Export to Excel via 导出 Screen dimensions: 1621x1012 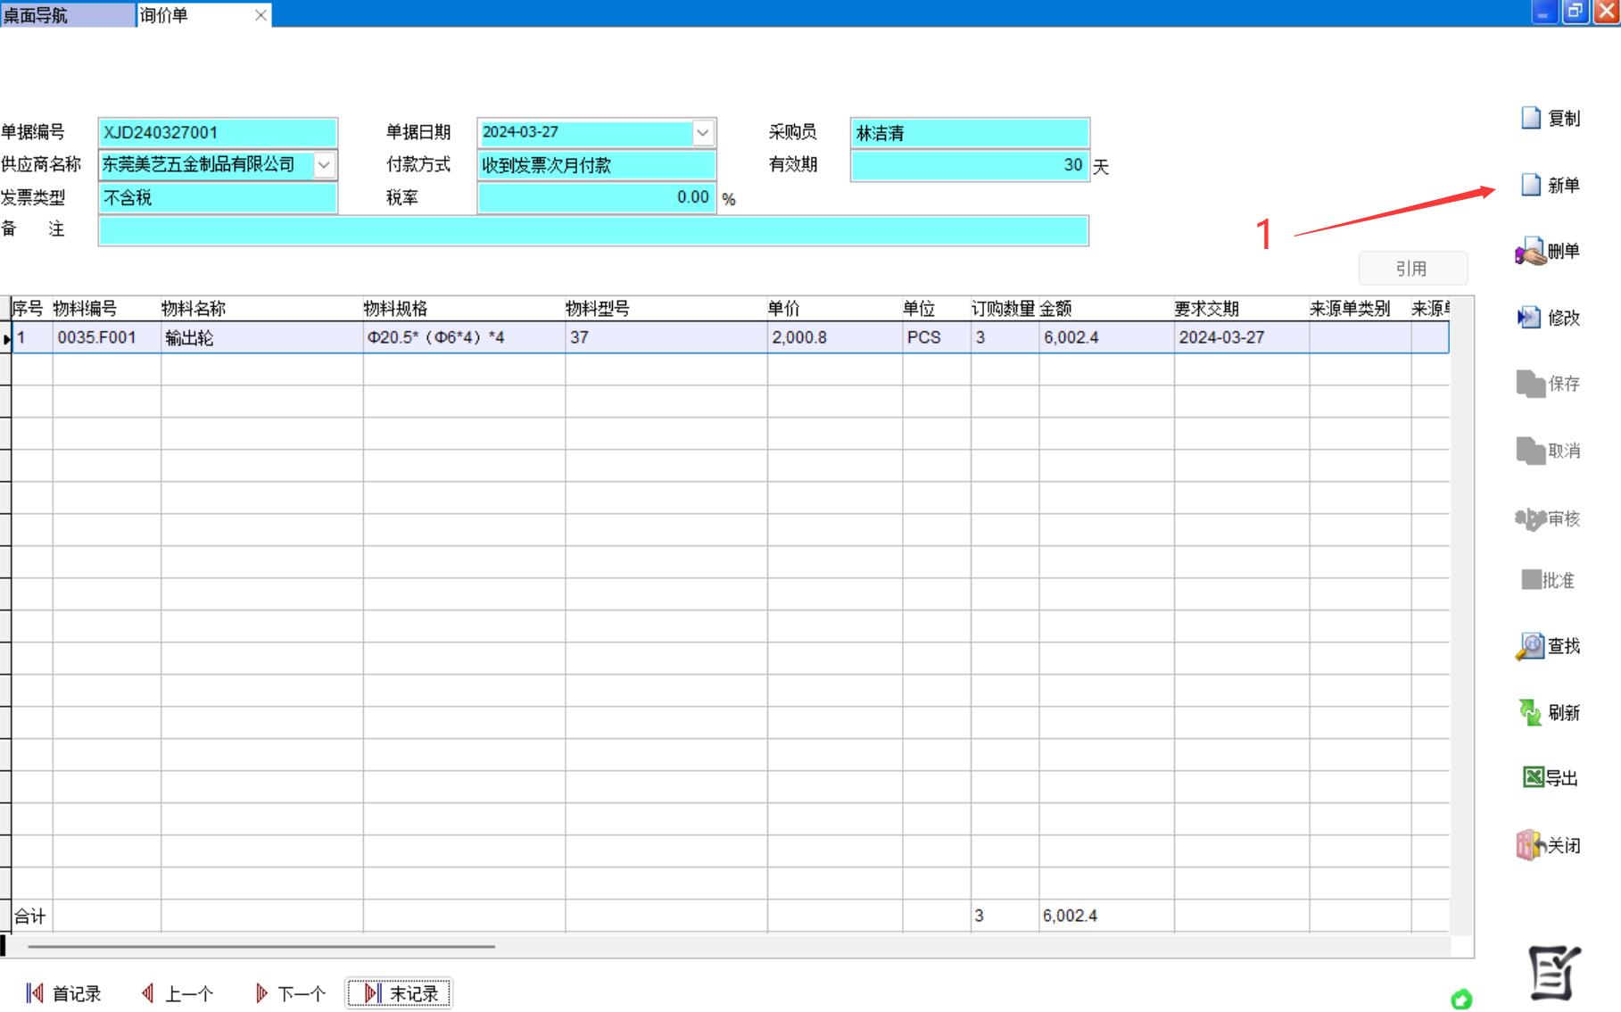[x=1533, y=777]
